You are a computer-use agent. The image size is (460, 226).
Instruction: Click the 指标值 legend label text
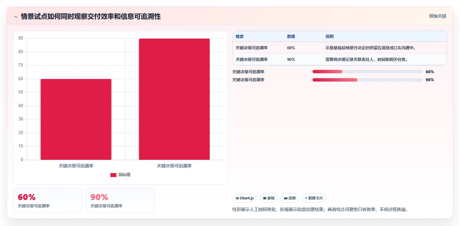coord(124,175)
